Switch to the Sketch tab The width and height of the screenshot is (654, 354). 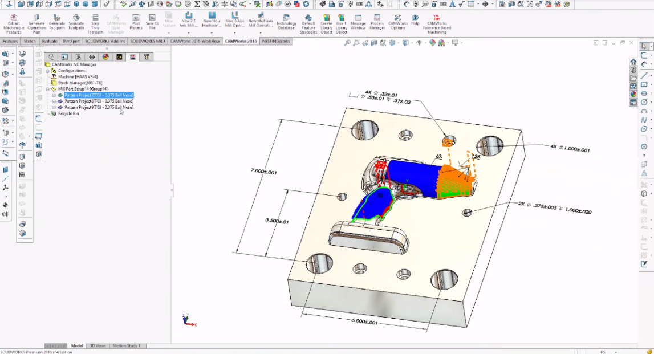30,41
